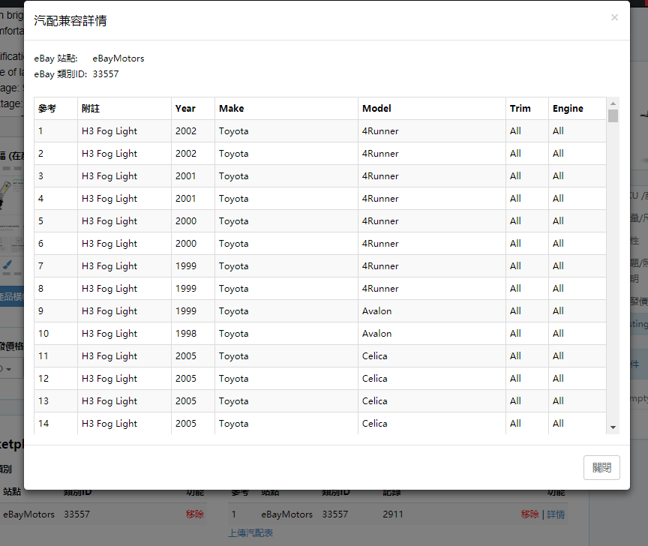
Task: Click the 移除 link beside 詳情
Action: click(x=529, y=514)
